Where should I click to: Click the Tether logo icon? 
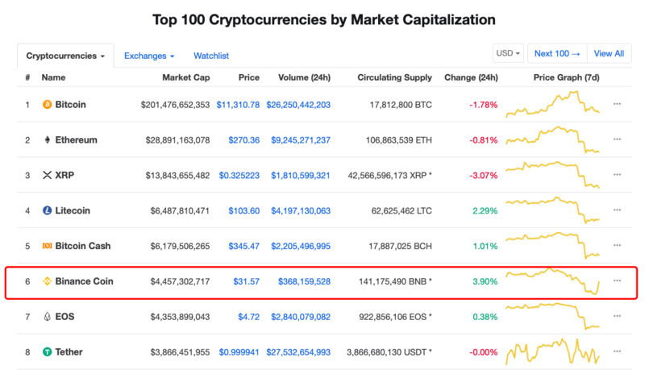(47, 352)
